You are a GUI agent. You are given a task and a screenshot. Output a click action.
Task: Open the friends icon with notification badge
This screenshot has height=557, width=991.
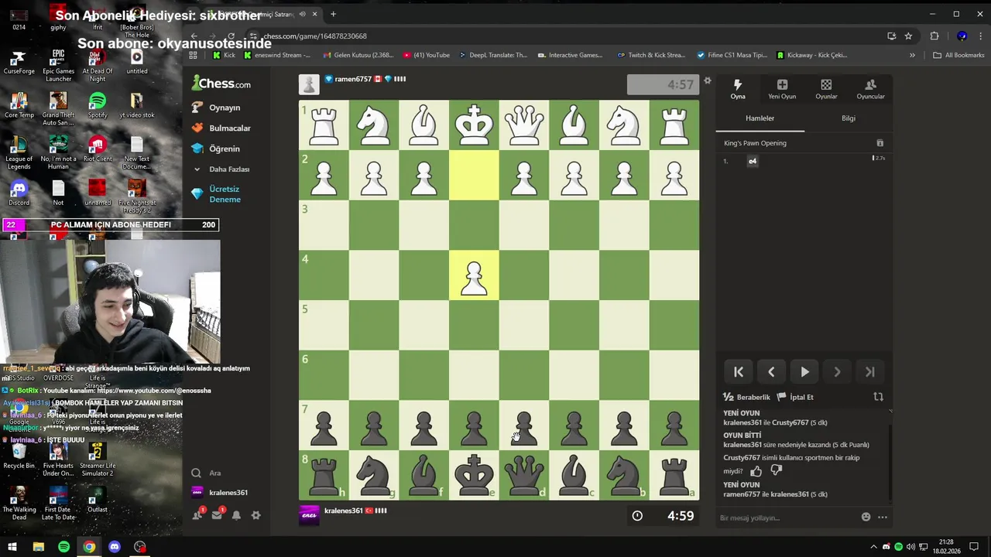198,514
